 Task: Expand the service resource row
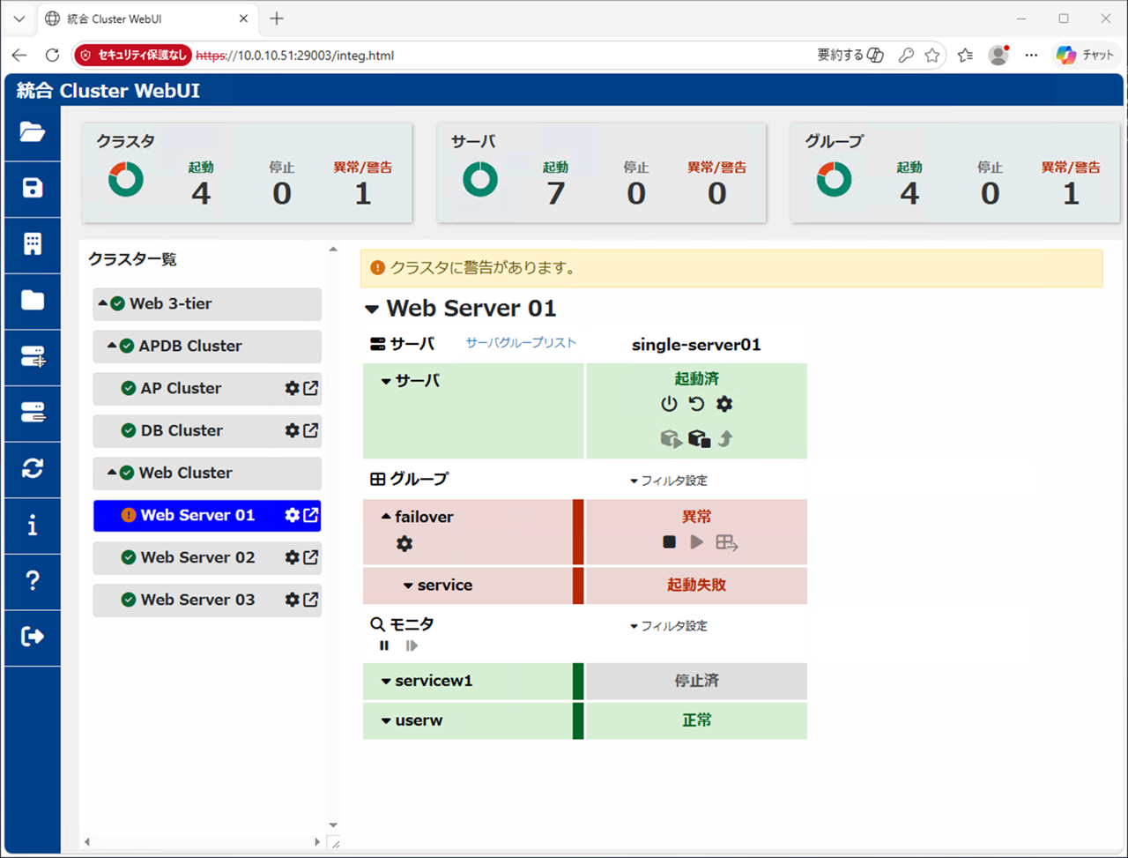click(408, 586)
